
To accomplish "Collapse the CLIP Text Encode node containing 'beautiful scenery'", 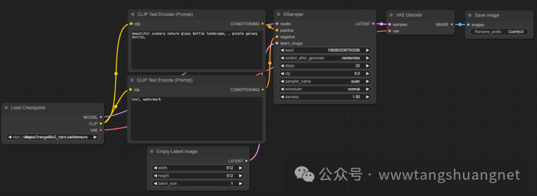I will point(133,15).
